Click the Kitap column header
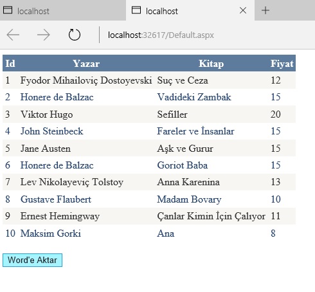Image resolution: width=315 pixels, height=292 pixels. (x=211, y=64)
